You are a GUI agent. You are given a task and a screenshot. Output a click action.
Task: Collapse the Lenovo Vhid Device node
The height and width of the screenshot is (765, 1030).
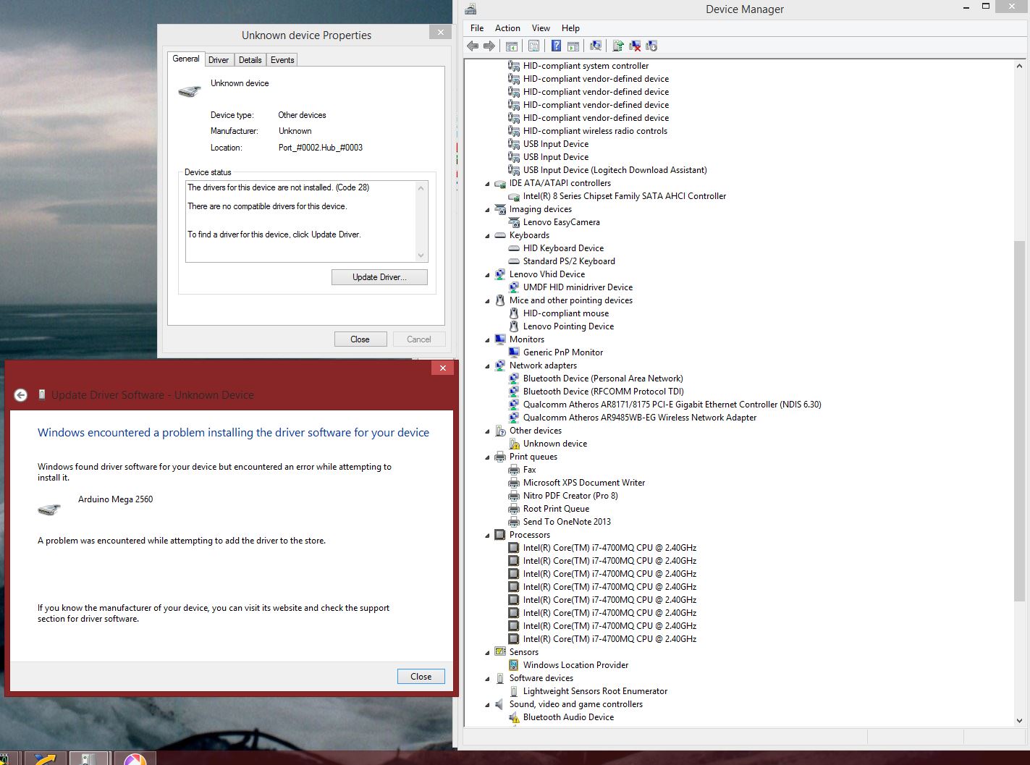488,275
